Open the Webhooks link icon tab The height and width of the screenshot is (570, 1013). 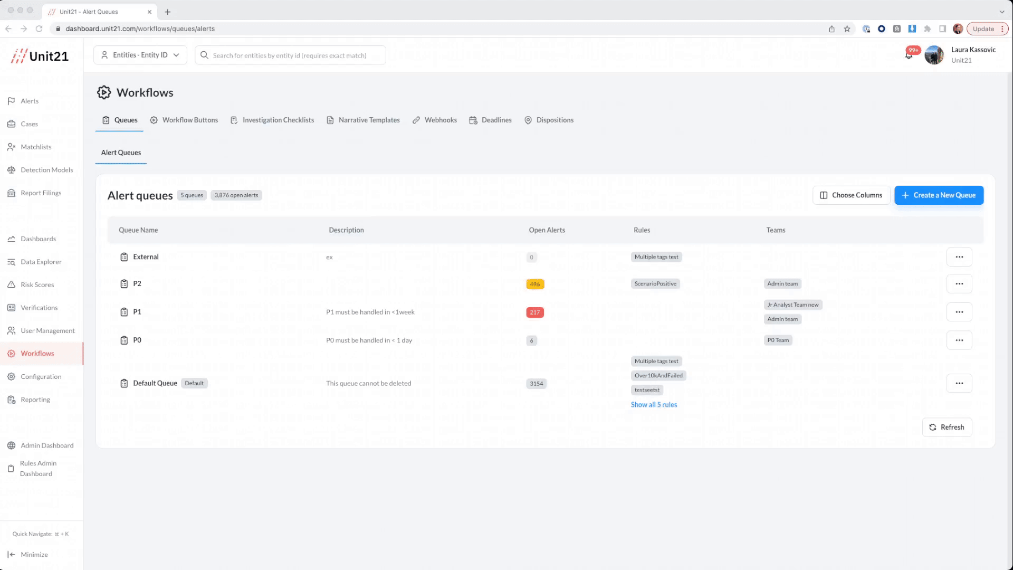tap(416, 120)
